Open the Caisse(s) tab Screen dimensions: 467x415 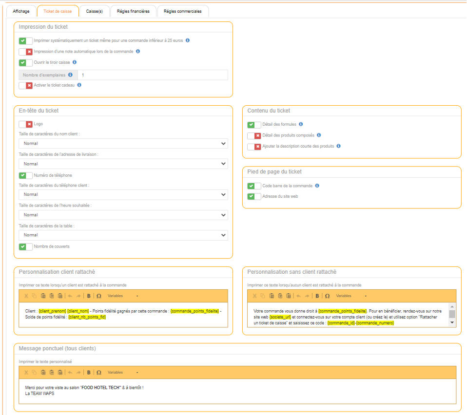[95, 11]
